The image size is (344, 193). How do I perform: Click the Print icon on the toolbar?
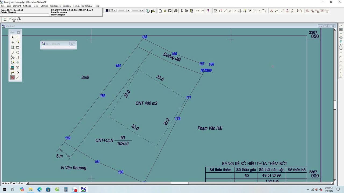[x=176, y=11]
